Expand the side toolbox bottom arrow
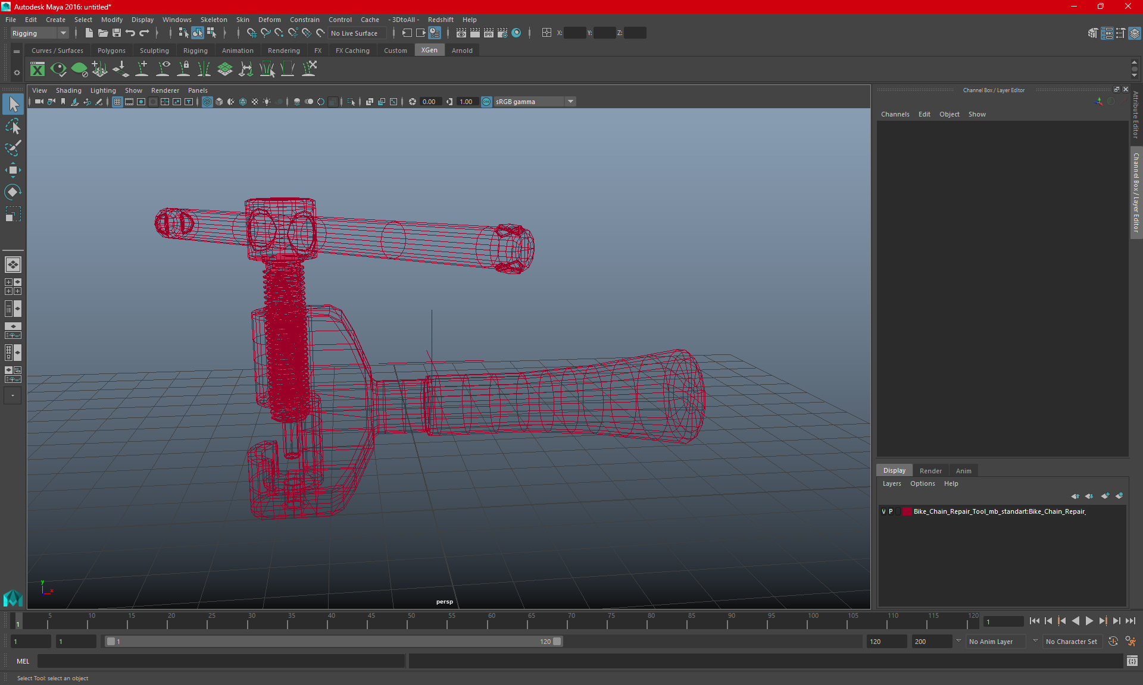1143x685 pixels. tap(13, 395)
